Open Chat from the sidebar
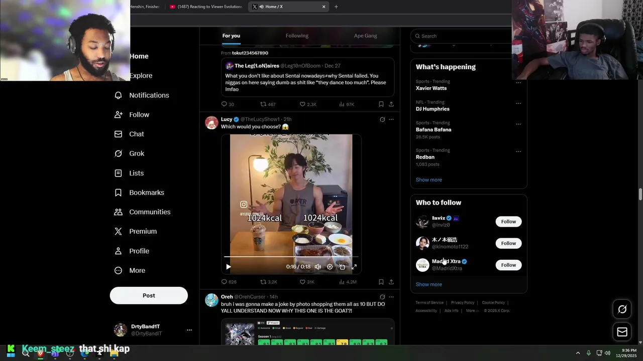The height and width of the screenshot is (361, 643). [x=129, y=134]
